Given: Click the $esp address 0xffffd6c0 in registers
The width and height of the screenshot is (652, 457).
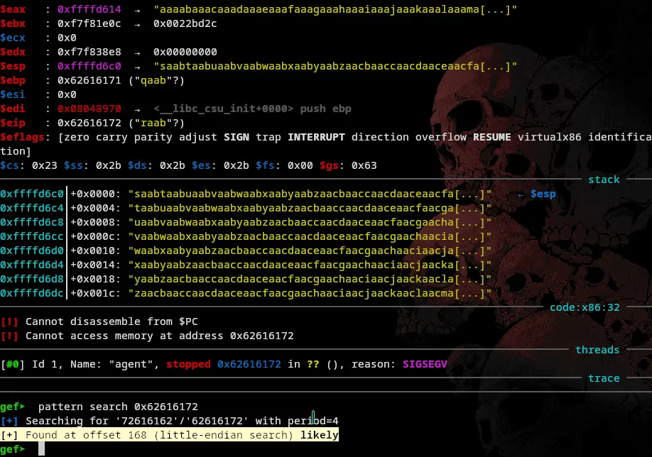Looking at the screenshot, I should (85, 66).
